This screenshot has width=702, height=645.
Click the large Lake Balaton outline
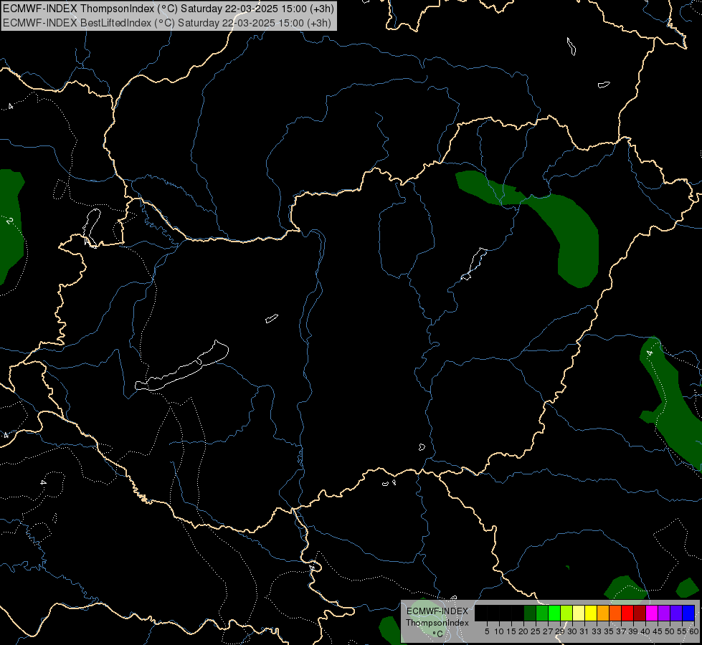tap(182, 367)
